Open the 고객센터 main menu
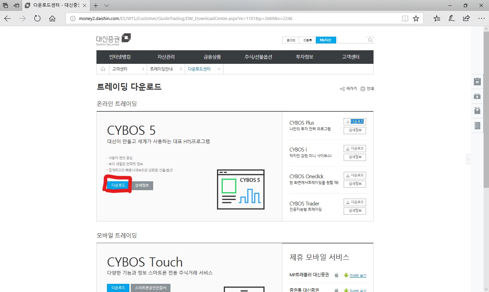This screenshot has width=489, height=292. [351, 57]
